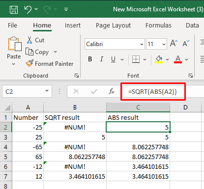Select column B header
204x189 pixels.
75,108
